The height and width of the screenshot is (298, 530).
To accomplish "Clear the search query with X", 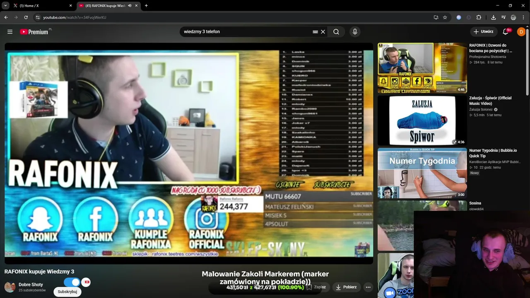I will [323, 32].
